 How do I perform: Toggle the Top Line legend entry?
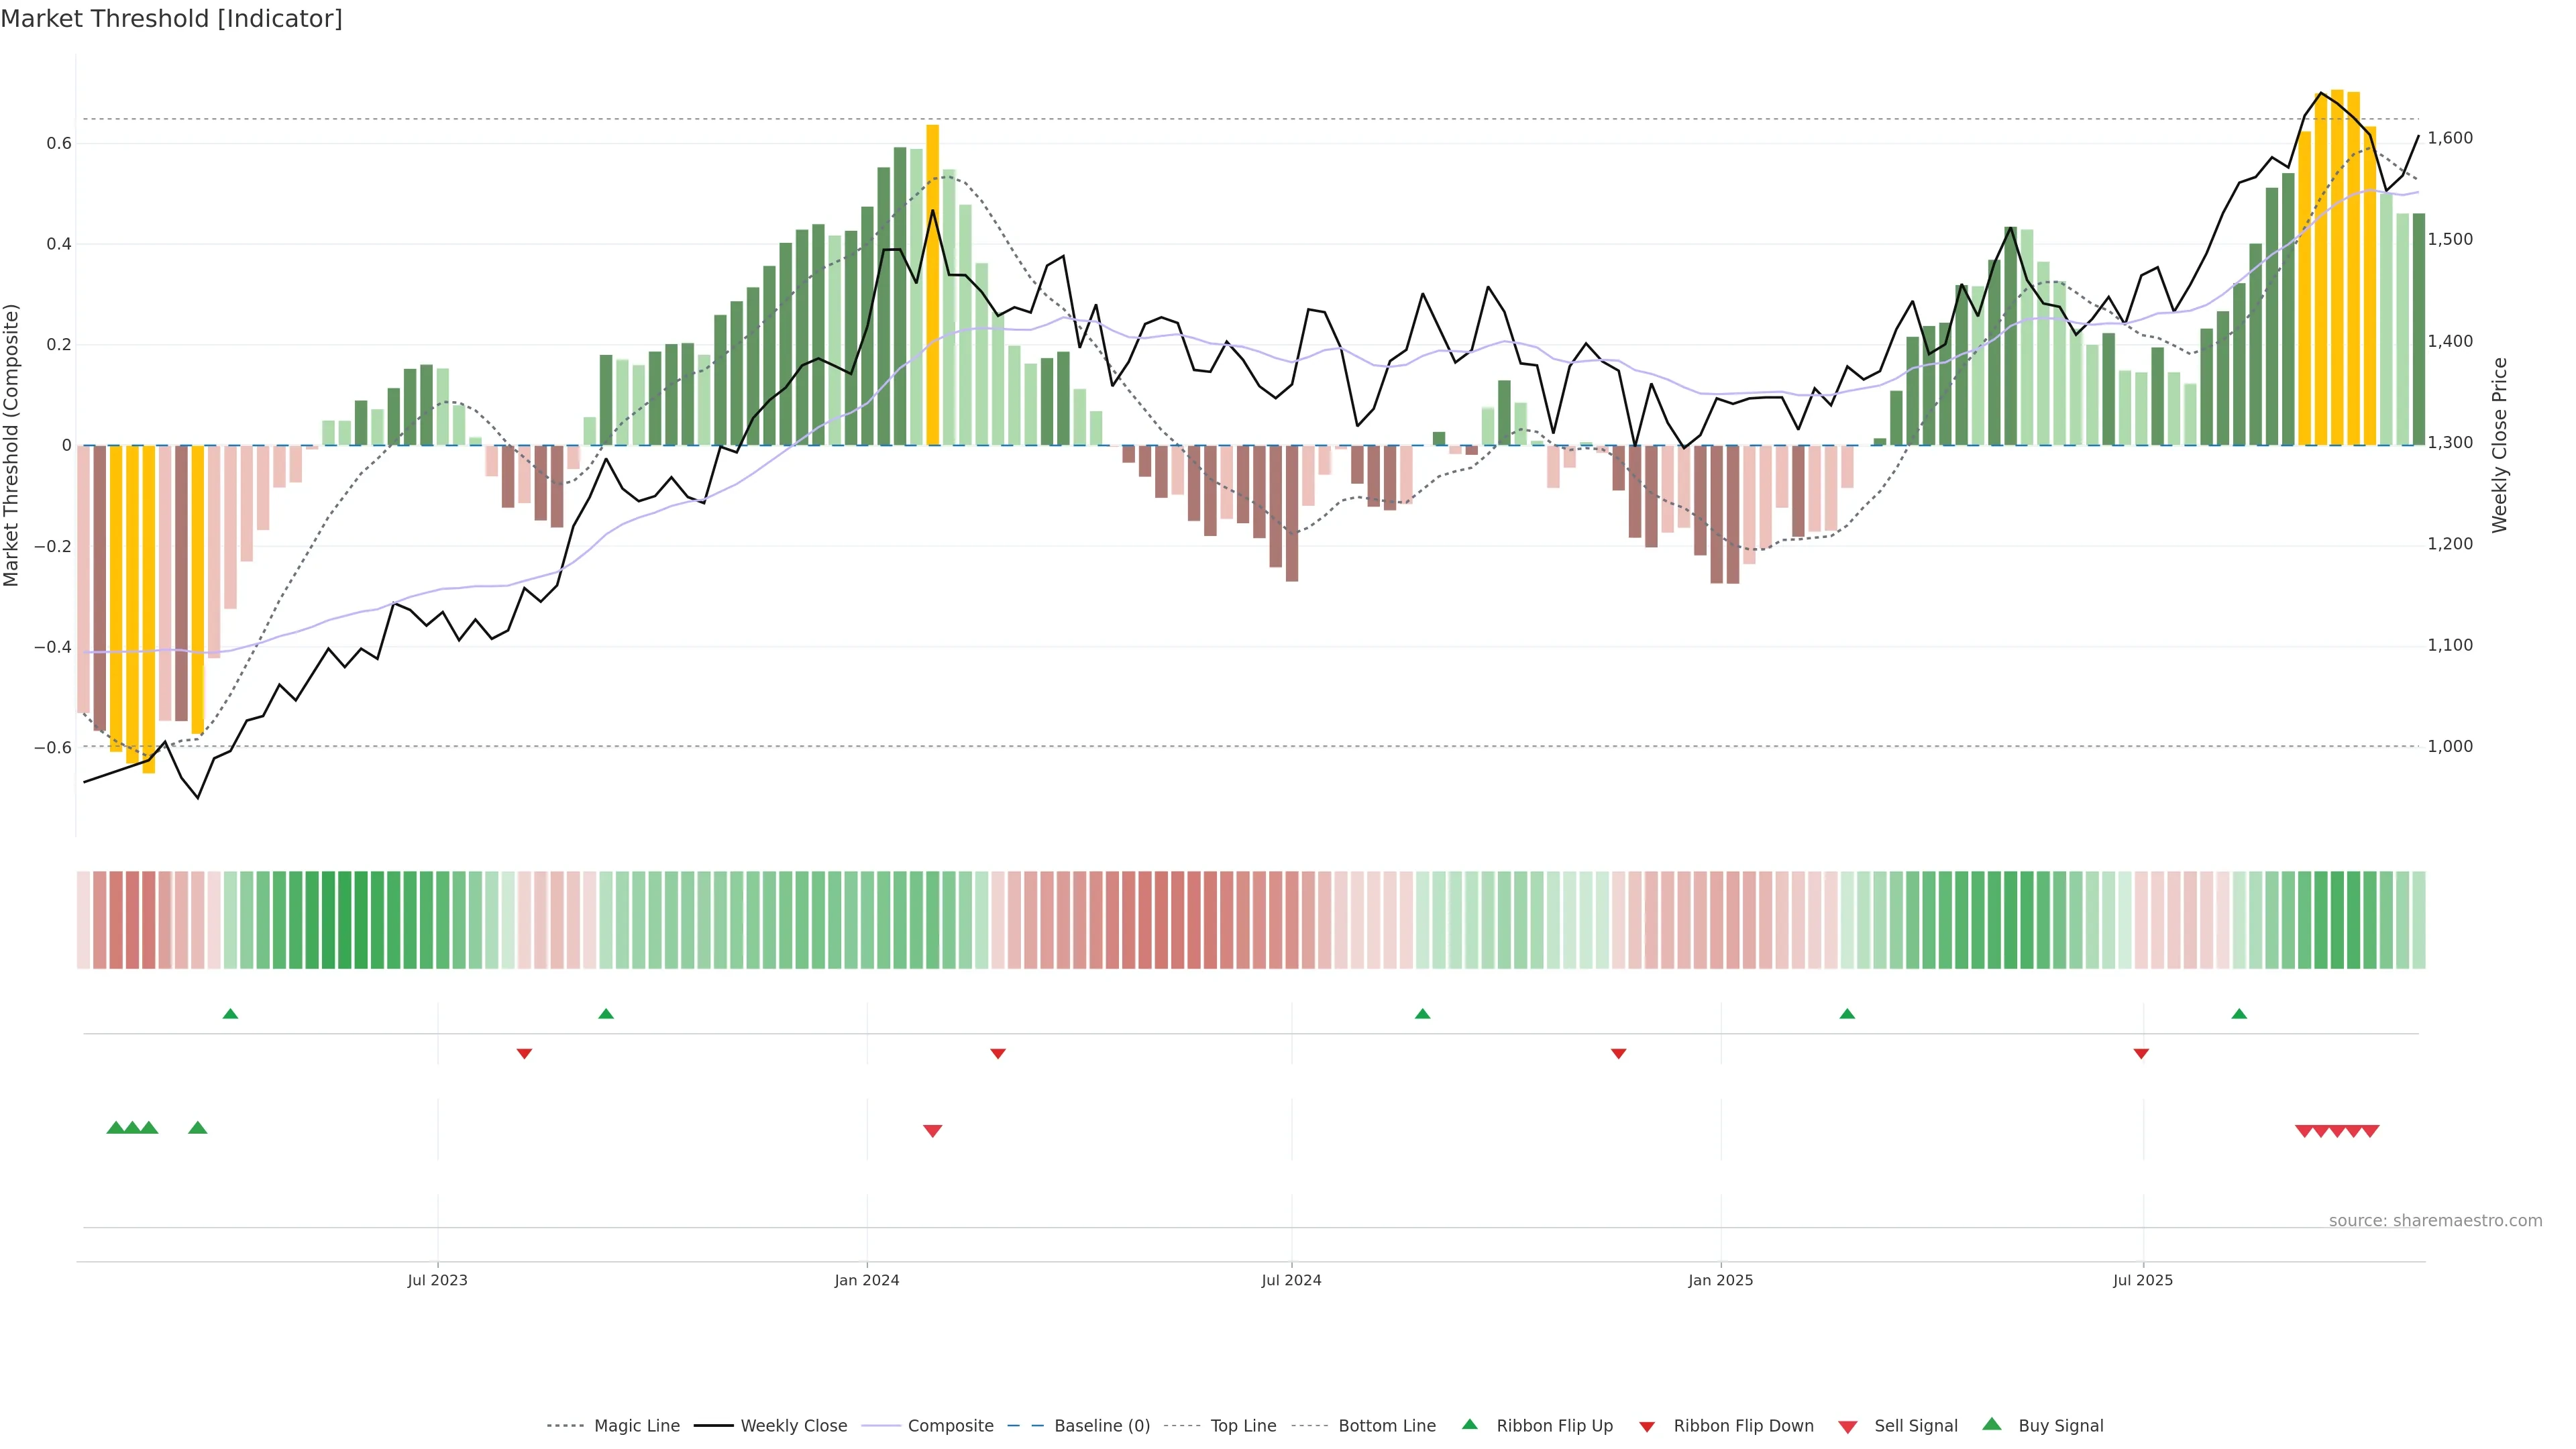[1243, 1426]
